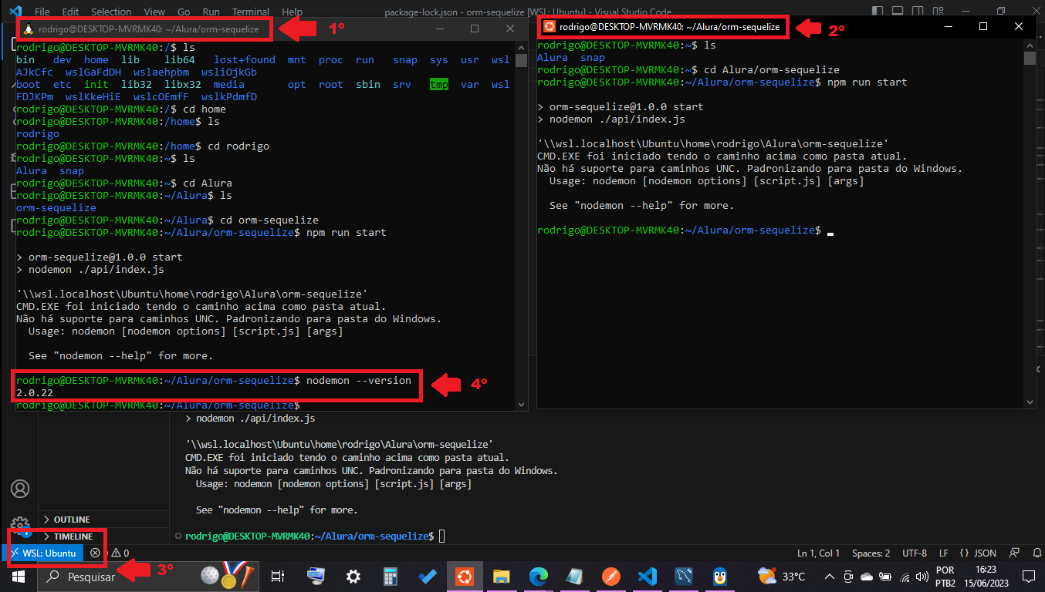Open the Selection menu
This screenshot has width=1045, height=592.
coord(111,12)
